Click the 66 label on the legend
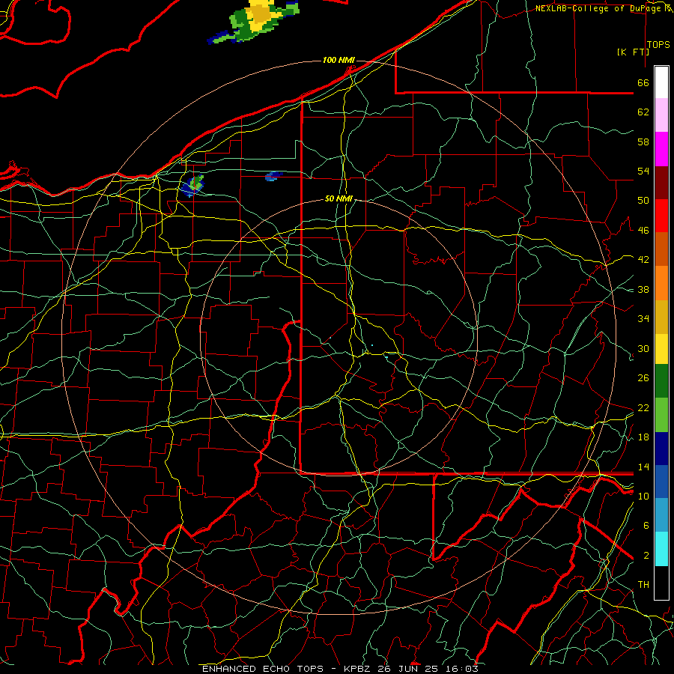This screenshot has width=674, height=674. pos(643,82)
